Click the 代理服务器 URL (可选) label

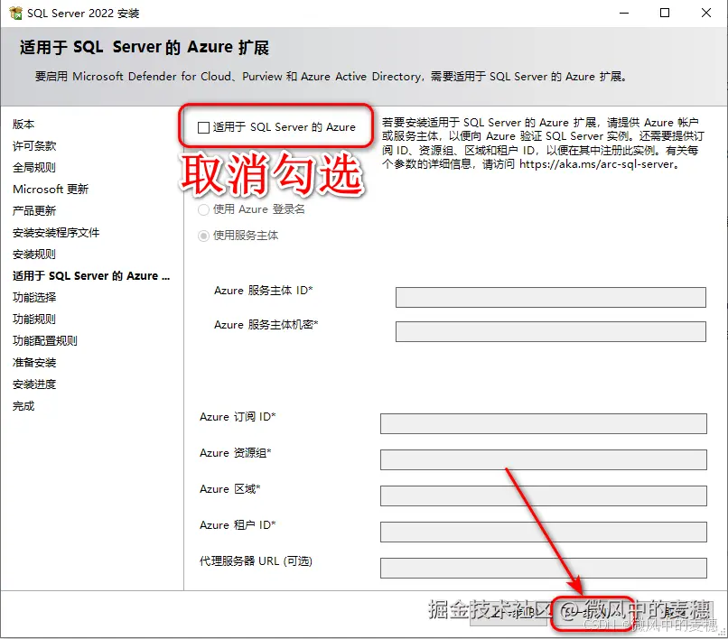pyautogui.click(x=256, y=561)
